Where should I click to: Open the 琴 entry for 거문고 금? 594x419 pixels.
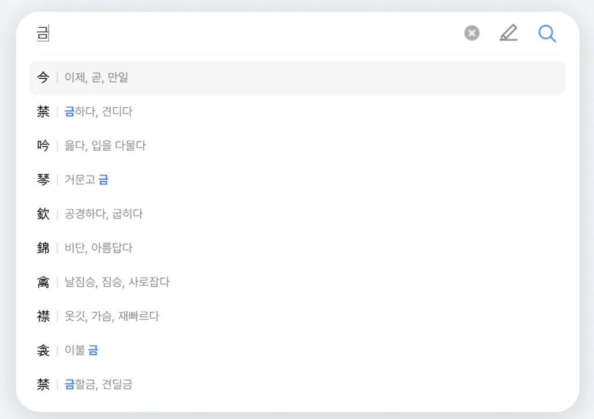tap(174, 180)
